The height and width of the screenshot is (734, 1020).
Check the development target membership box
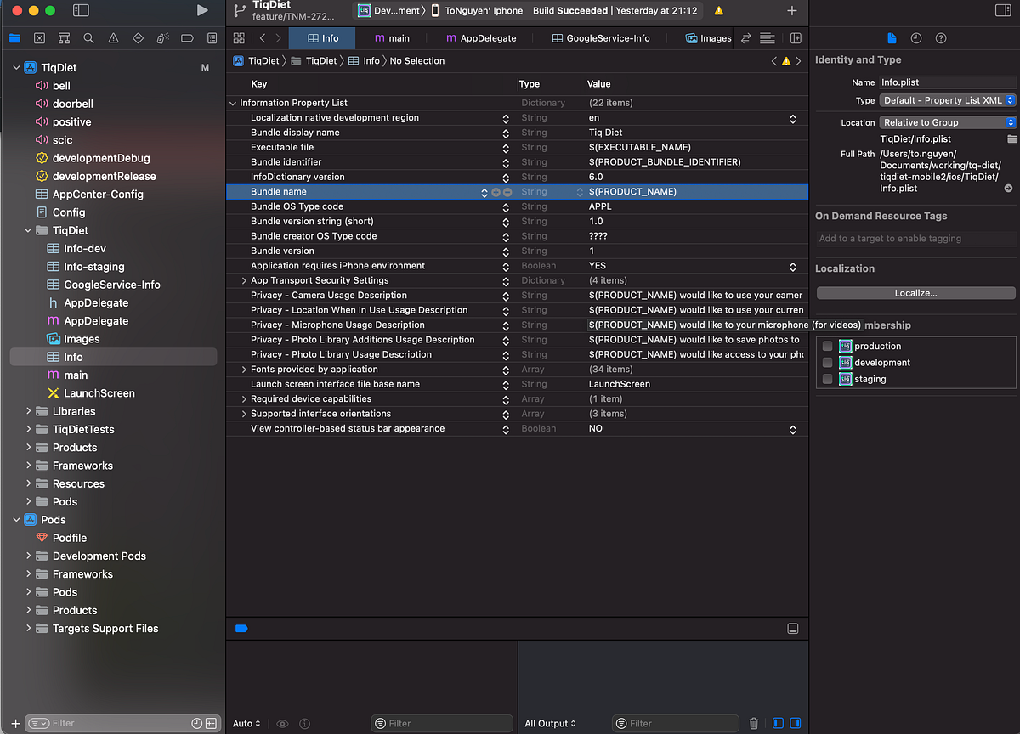pos(827,362)
